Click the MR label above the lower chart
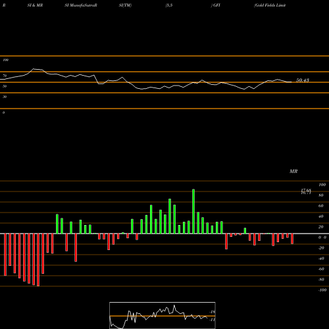The width and height of the screenshot is (329, 329). pyautogui.click(x=293, y=171)
